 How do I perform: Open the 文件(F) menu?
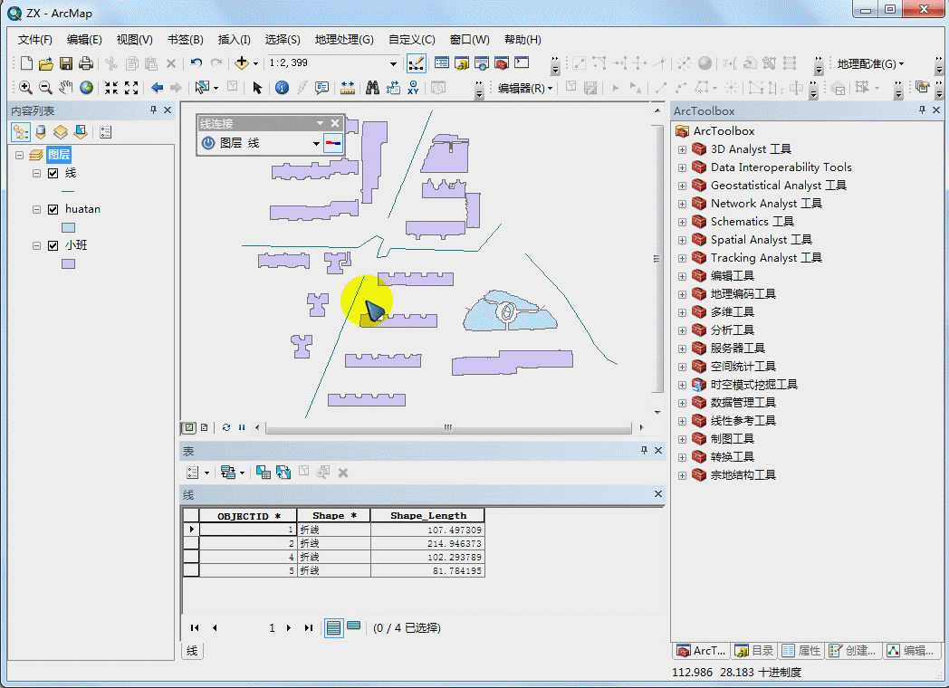(x=35, y=39)
